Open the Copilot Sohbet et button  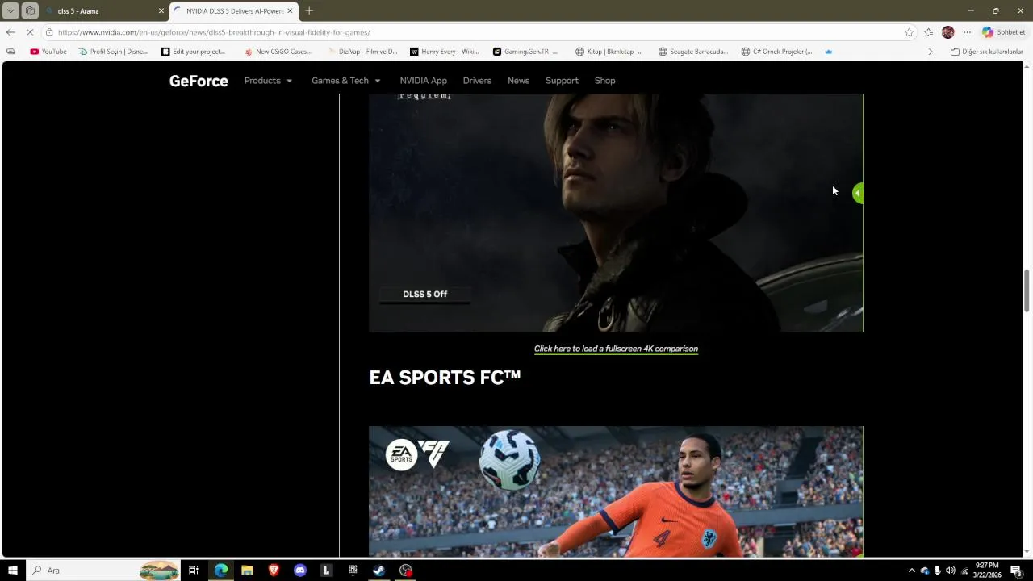[x=1003, y=32]
